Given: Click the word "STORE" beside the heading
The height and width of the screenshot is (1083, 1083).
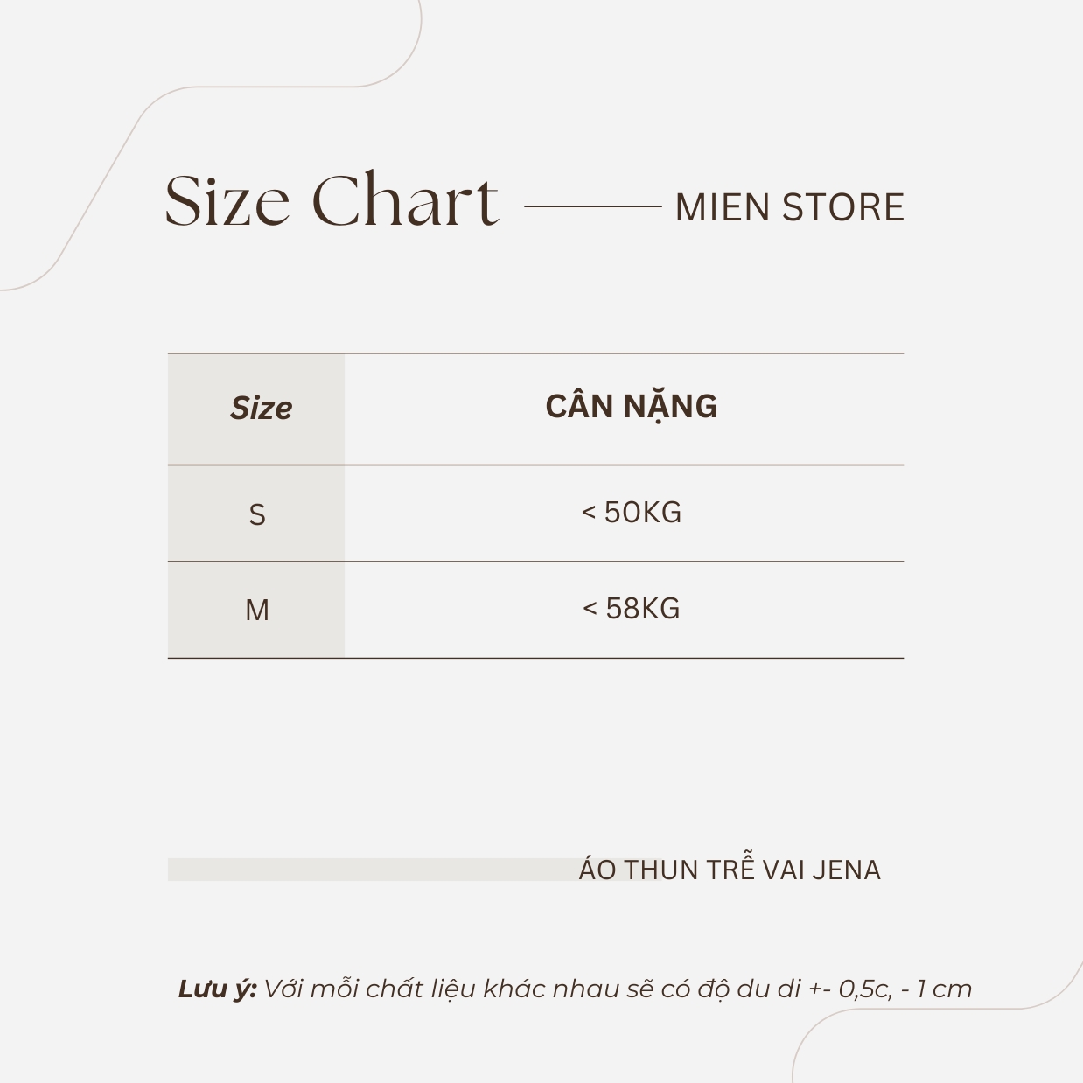Looking at the screenshot, I should pyautogui.click(x=842, y=208).
